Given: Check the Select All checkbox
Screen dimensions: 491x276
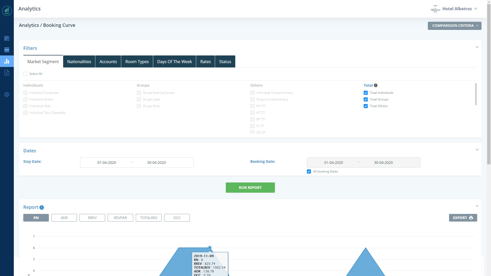Looking at the screenshot, I should pos(25,74).
